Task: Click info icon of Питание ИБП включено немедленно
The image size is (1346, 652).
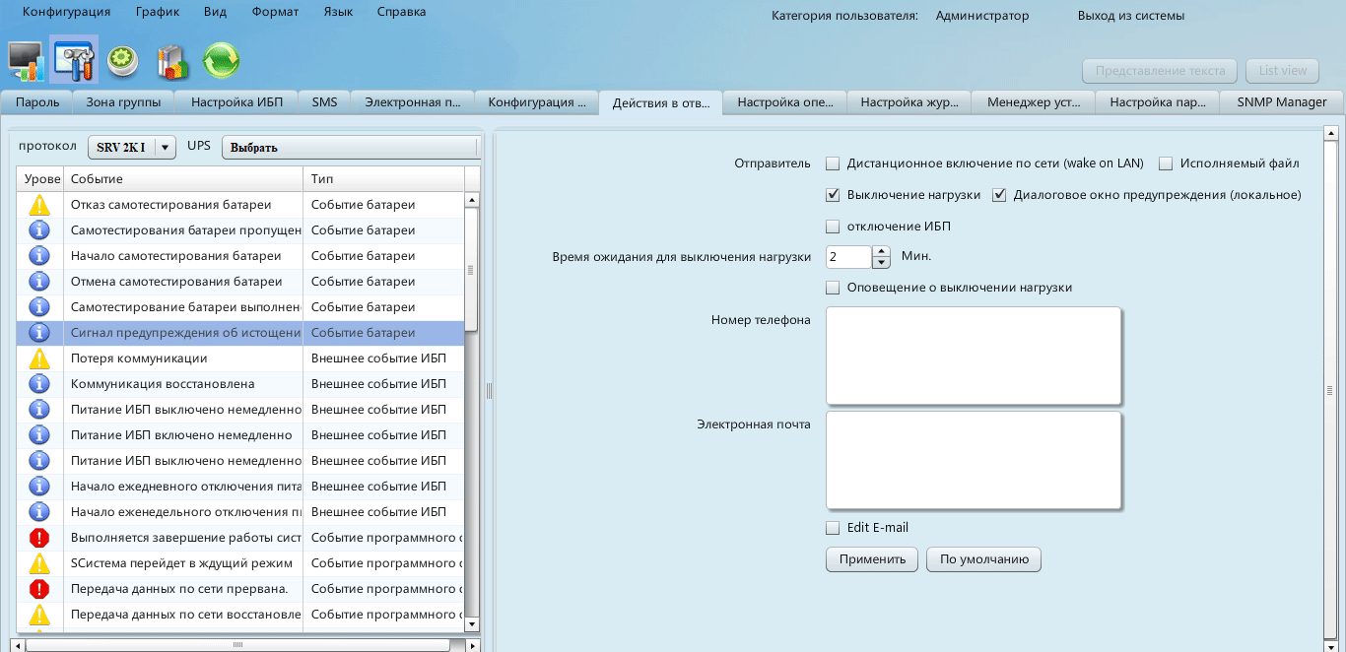Action: pos(39,435)
